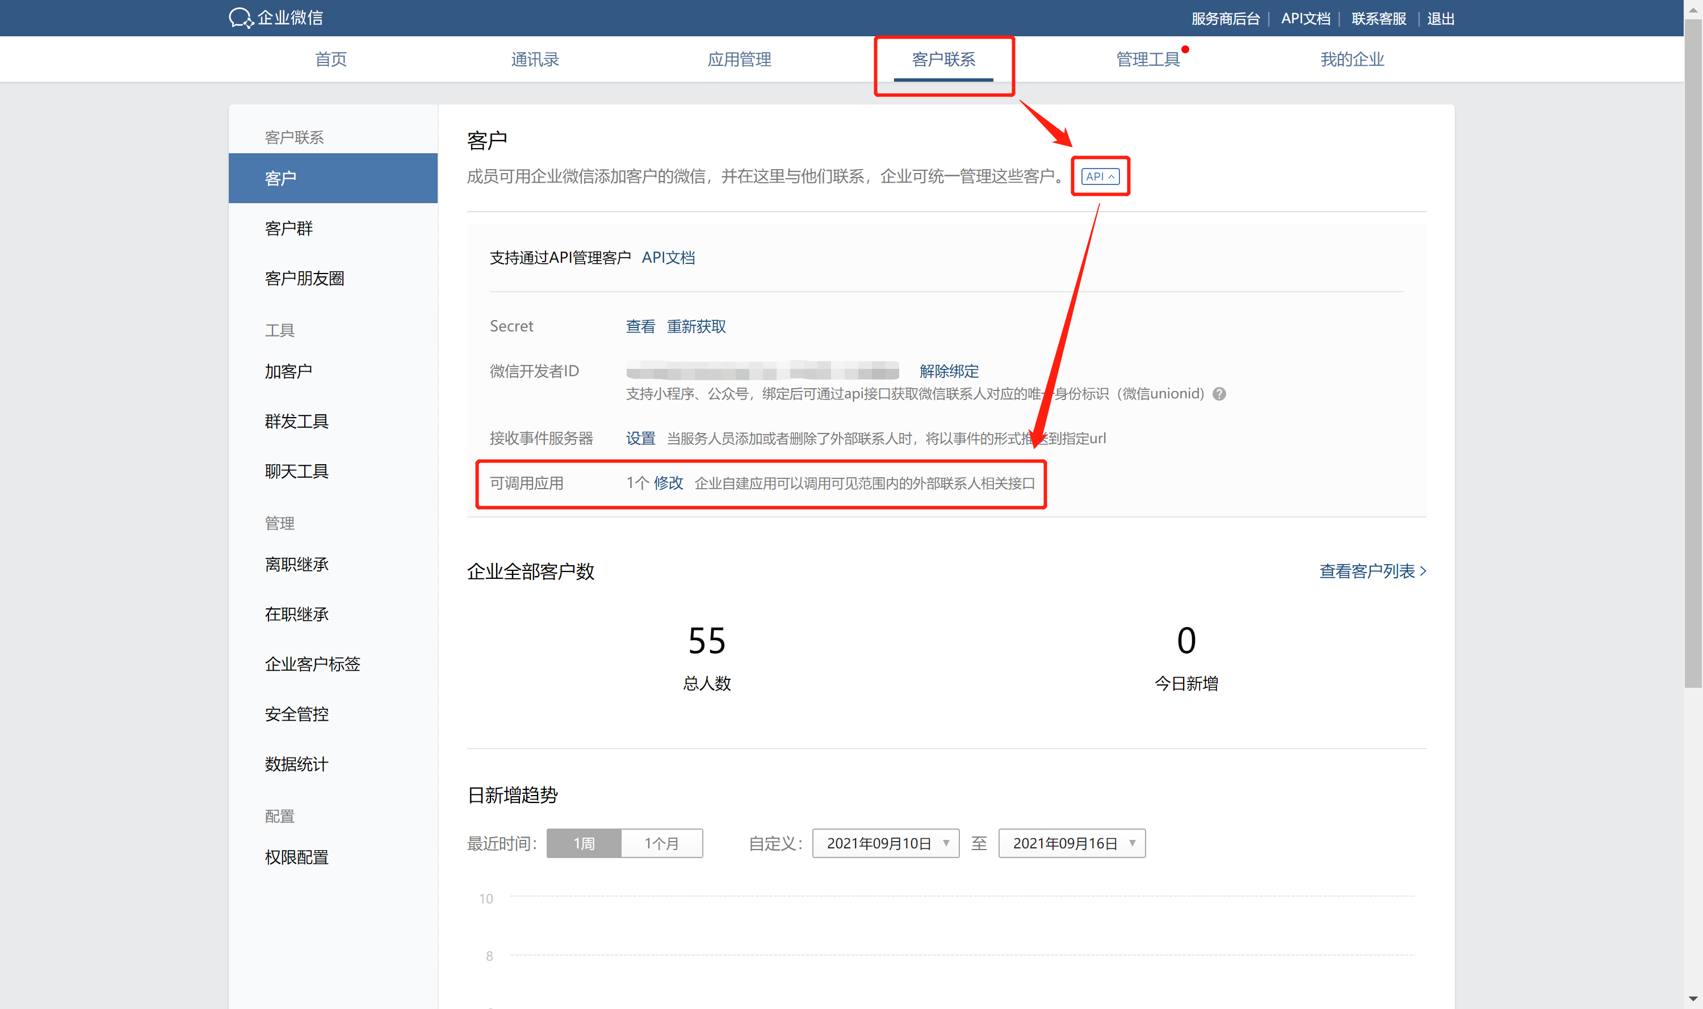Select the 1个月 time range toggle
Viewport: 1703px width, 1009px height.
(x=661, y=843)
